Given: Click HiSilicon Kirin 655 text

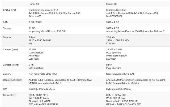Looking at the screenshot, I should coord(118,10).
